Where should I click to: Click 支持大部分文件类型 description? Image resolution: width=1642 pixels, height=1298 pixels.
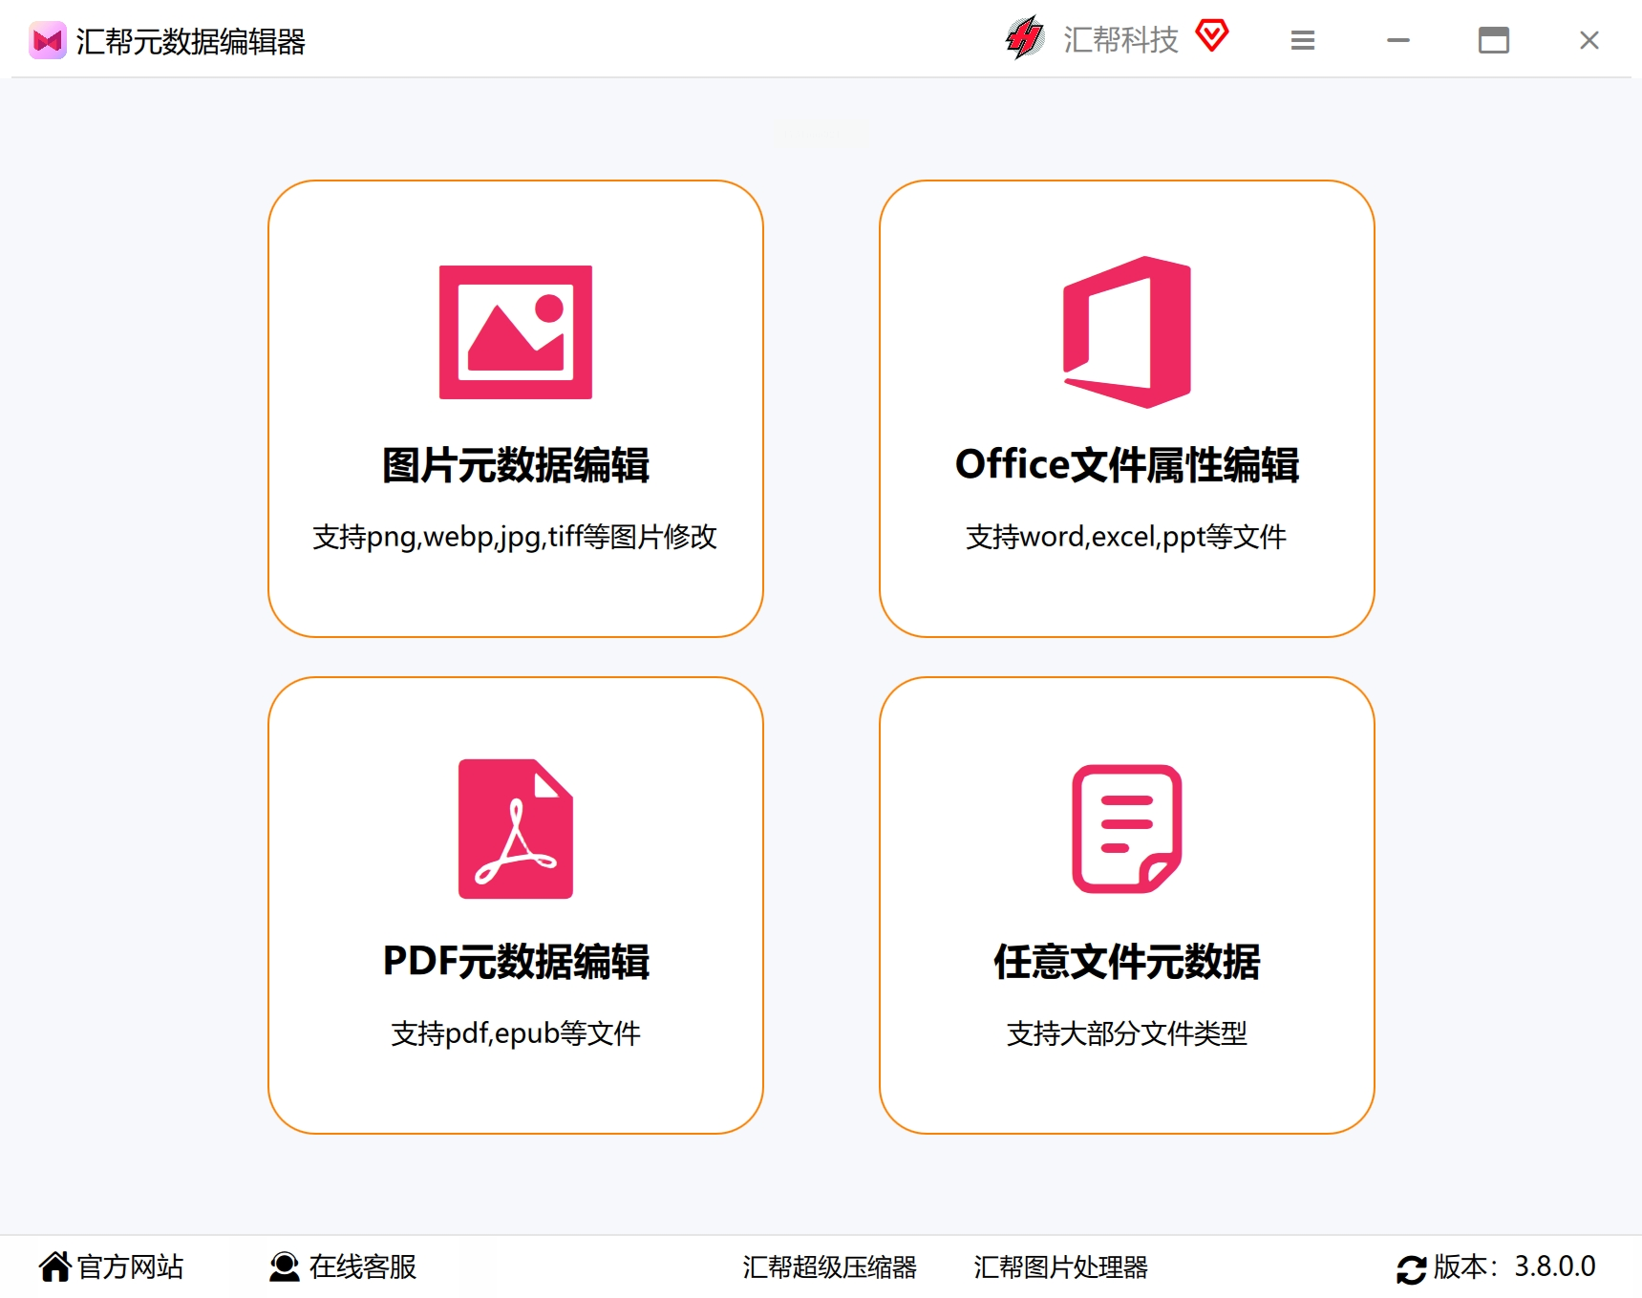pyautogui.click(x=1127, y=1033)
